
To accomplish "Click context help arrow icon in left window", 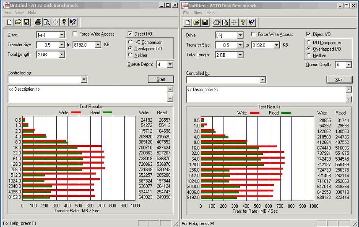I will coord(73,22).
